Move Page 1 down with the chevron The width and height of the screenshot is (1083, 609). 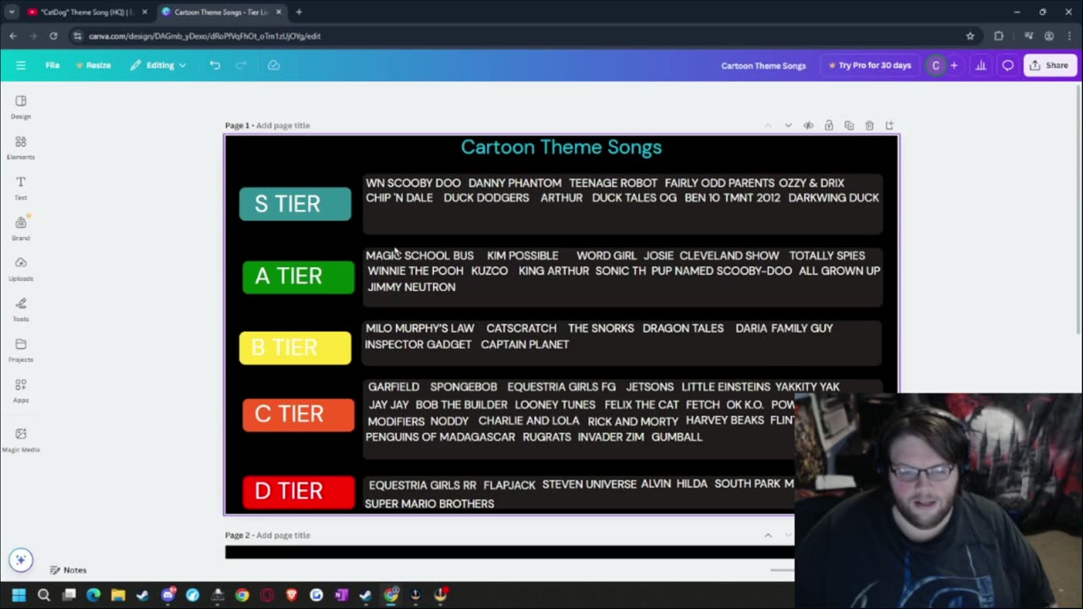click(x=788, y=125)
